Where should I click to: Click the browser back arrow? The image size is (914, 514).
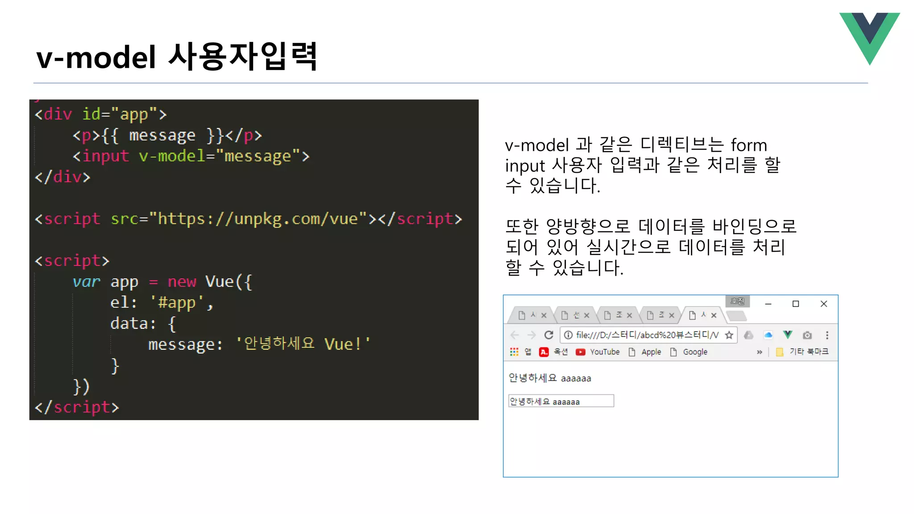(x=515, y=335)
